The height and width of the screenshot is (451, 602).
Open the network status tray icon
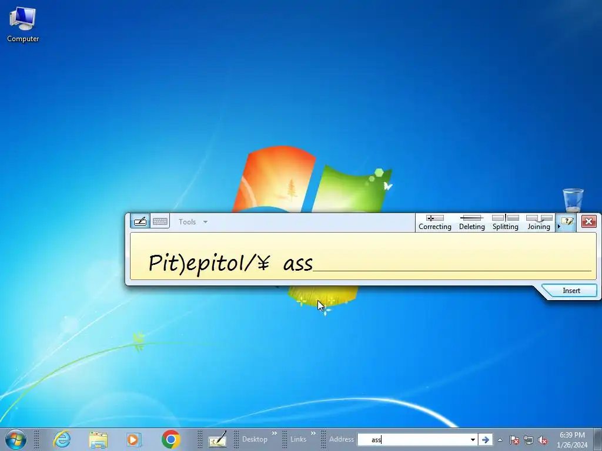coord(529,440)
